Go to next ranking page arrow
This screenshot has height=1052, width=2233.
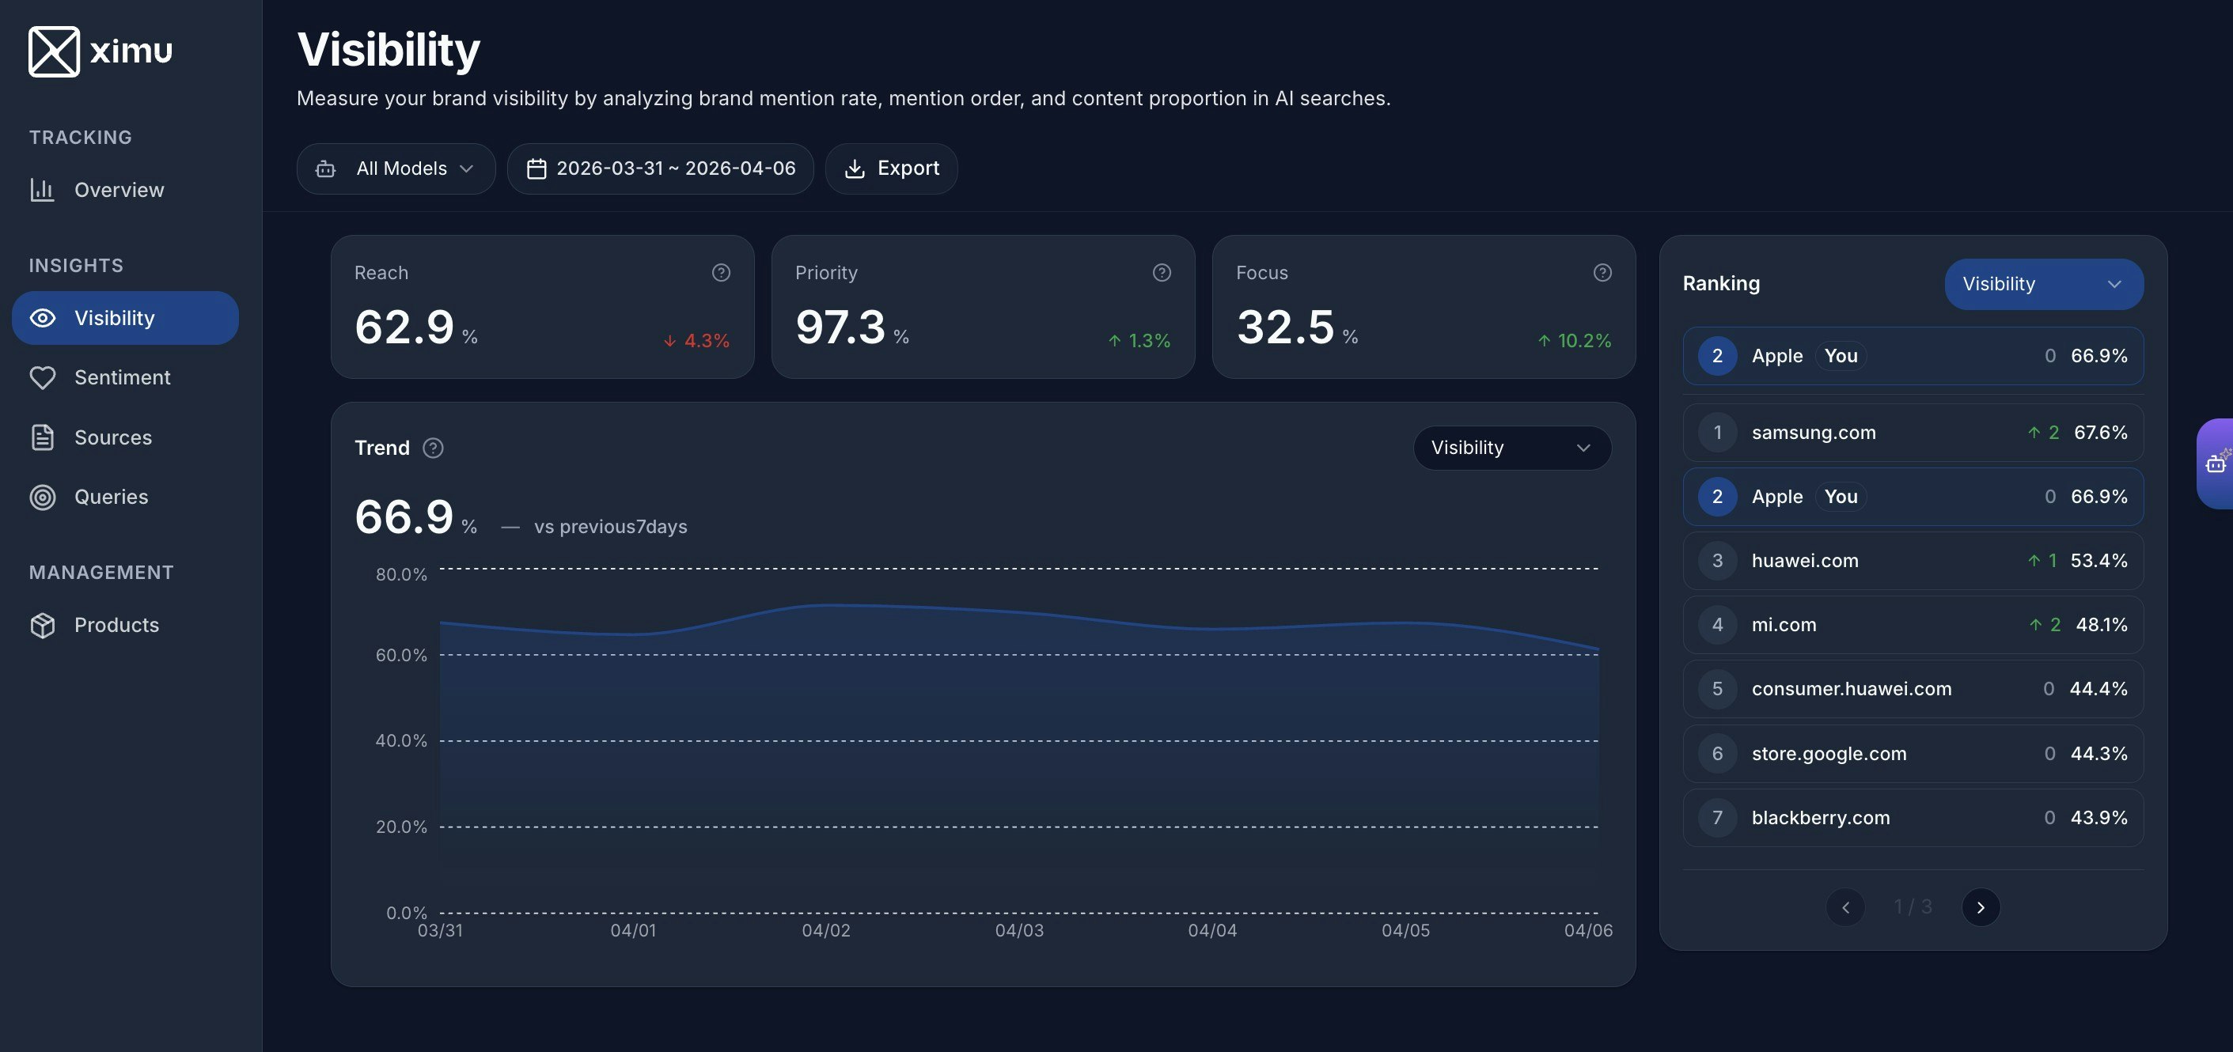[x=1980, y=907]
